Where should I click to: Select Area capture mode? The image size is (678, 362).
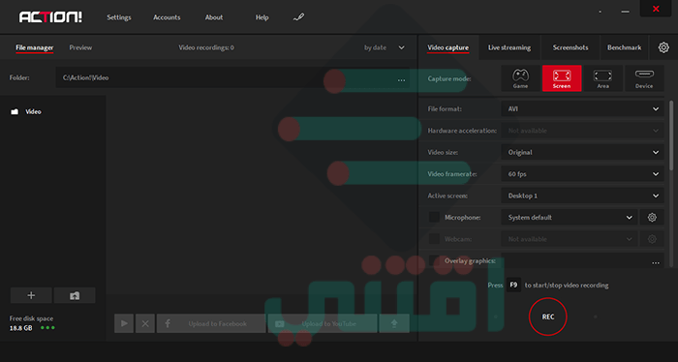click(602, 78)
